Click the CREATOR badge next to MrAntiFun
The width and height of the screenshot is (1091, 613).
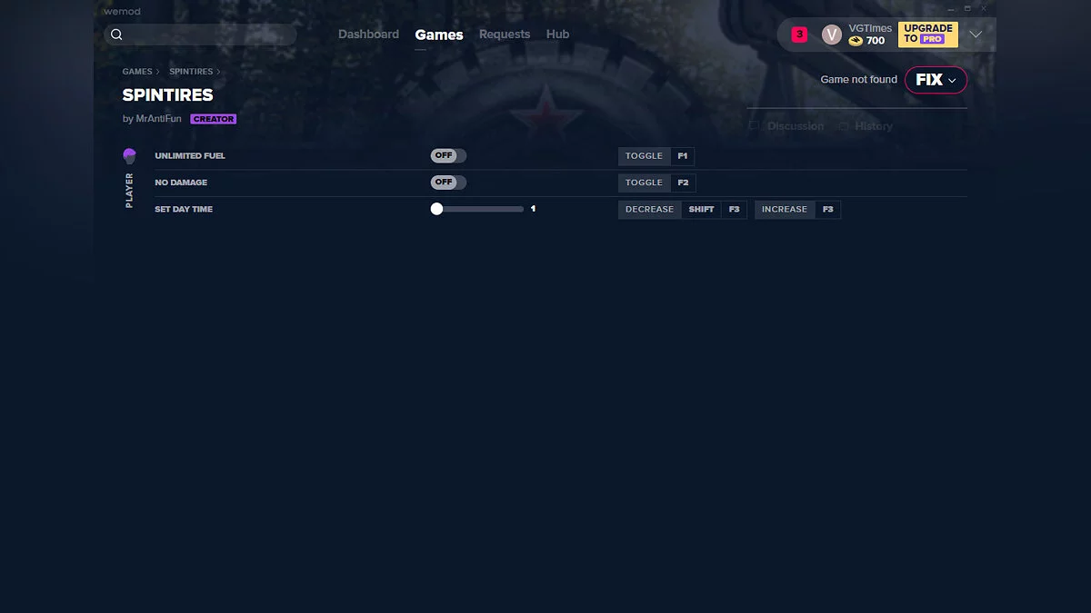pos(214,118)
